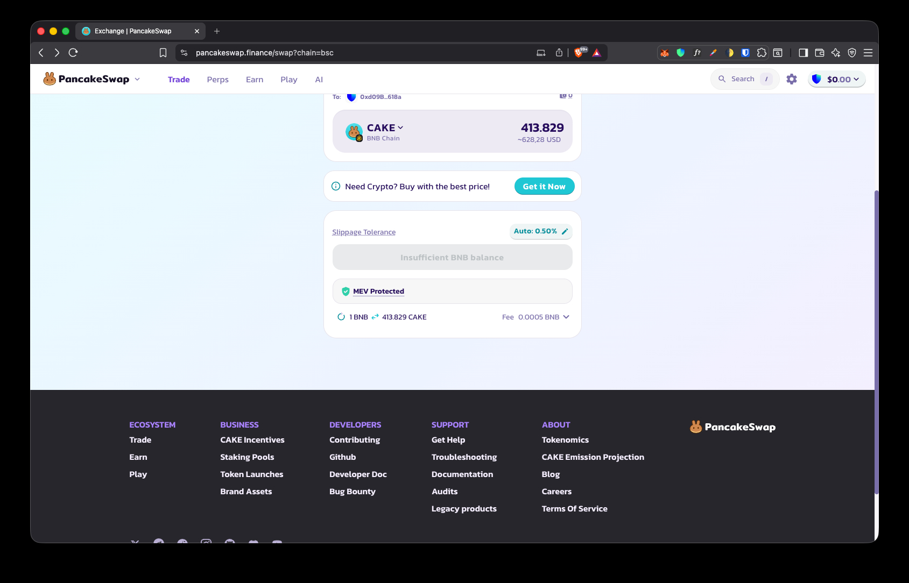Click the Brave Shields lion icon
The image size is (909, 583).
[580, 53]
